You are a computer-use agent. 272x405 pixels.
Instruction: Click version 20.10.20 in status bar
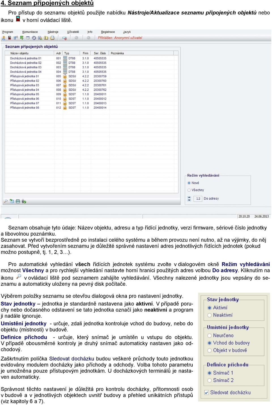(244, 216)
